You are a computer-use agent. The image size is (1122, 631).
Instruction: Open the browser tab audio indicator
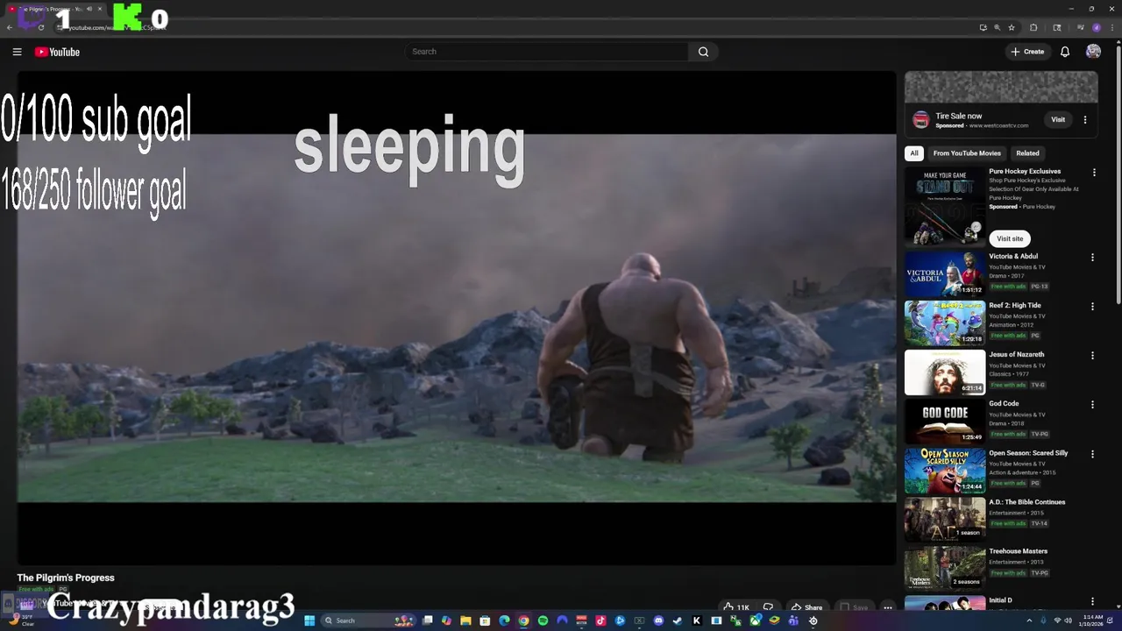(89, 9)
